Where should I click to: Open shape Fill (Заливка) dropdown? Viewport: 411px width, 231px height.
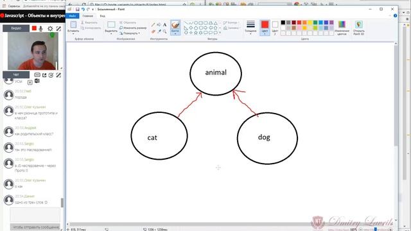(232, 28)
